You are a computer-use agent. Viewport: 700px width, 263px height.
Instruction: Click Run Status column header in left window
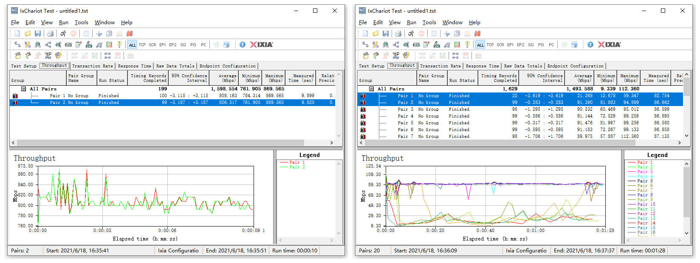[112, 78]
